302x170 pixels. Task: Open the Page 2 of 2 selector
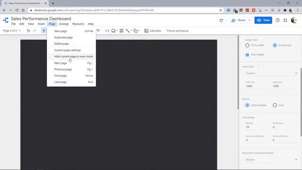(x=12, y=31)
